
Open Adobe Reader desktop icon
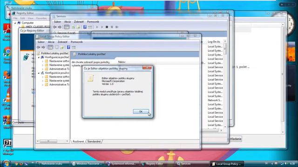point(7,32)
